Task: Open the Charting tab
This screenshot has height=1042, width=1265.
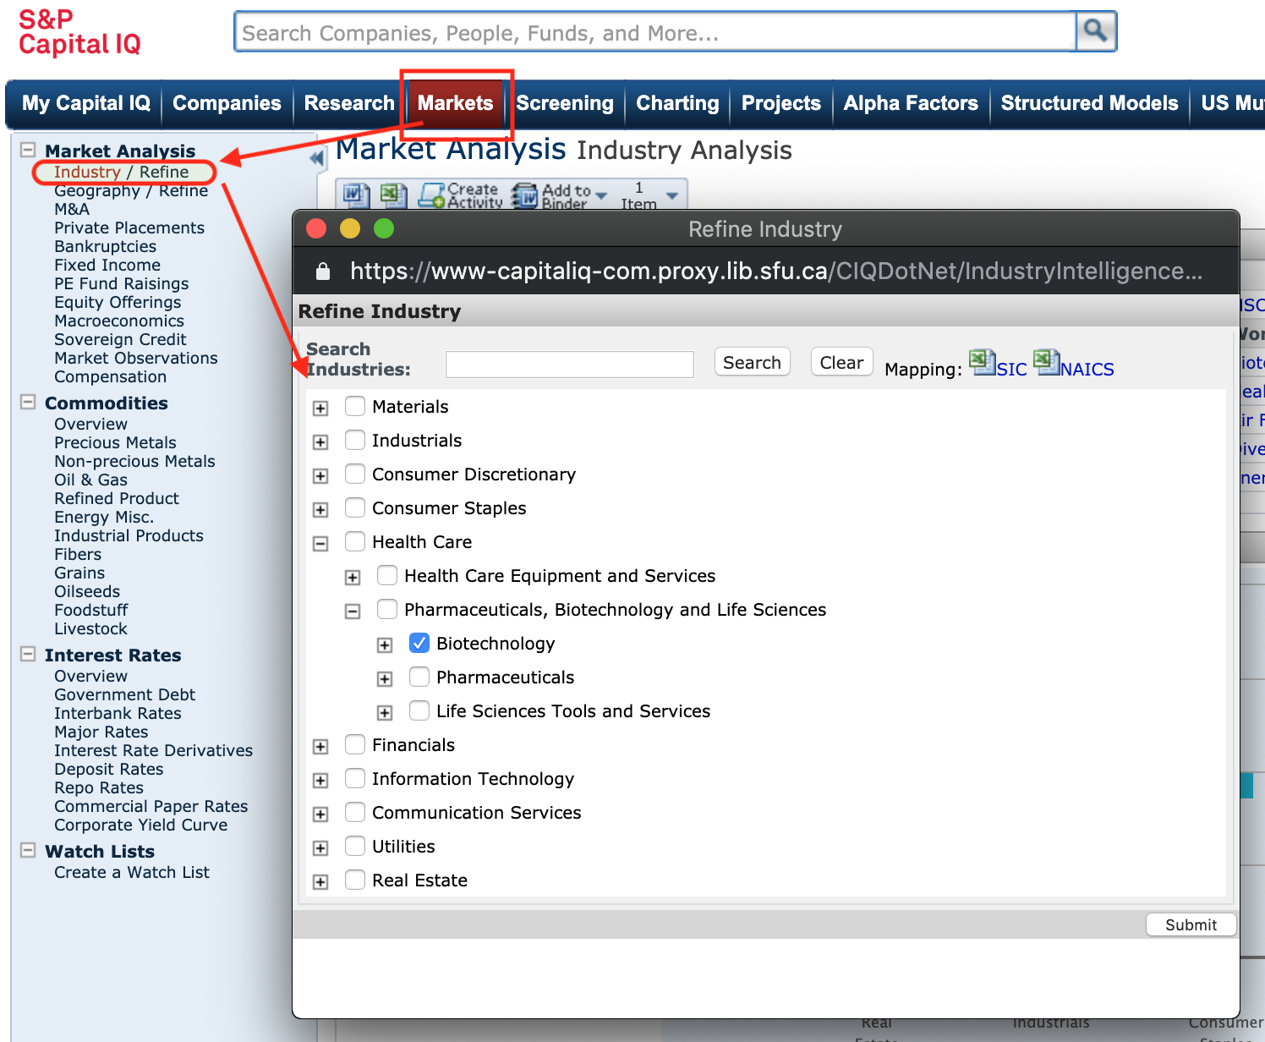Action: tap(677, 103)
